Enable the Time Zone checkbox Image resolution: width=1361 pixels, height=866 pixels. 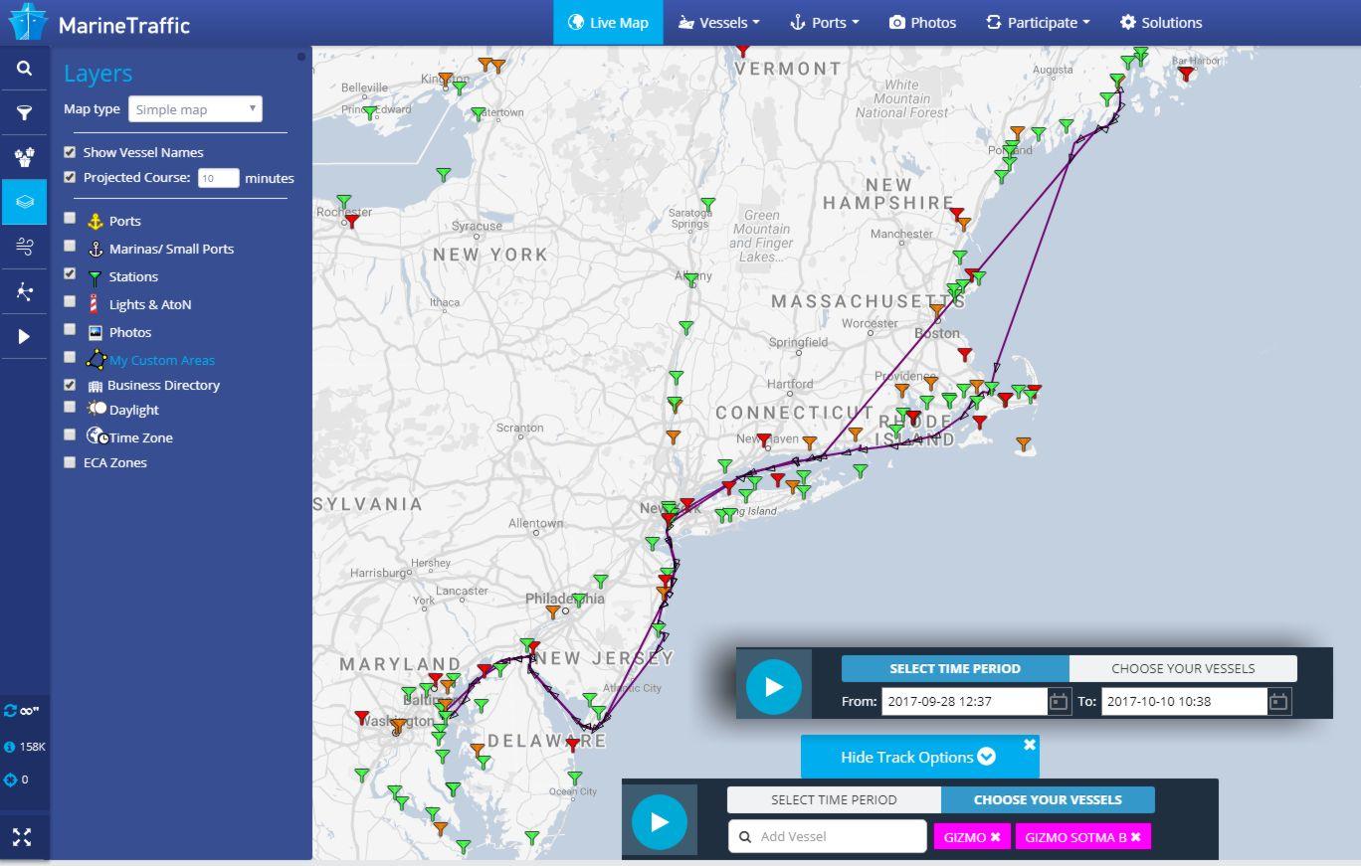pos(70,434)
